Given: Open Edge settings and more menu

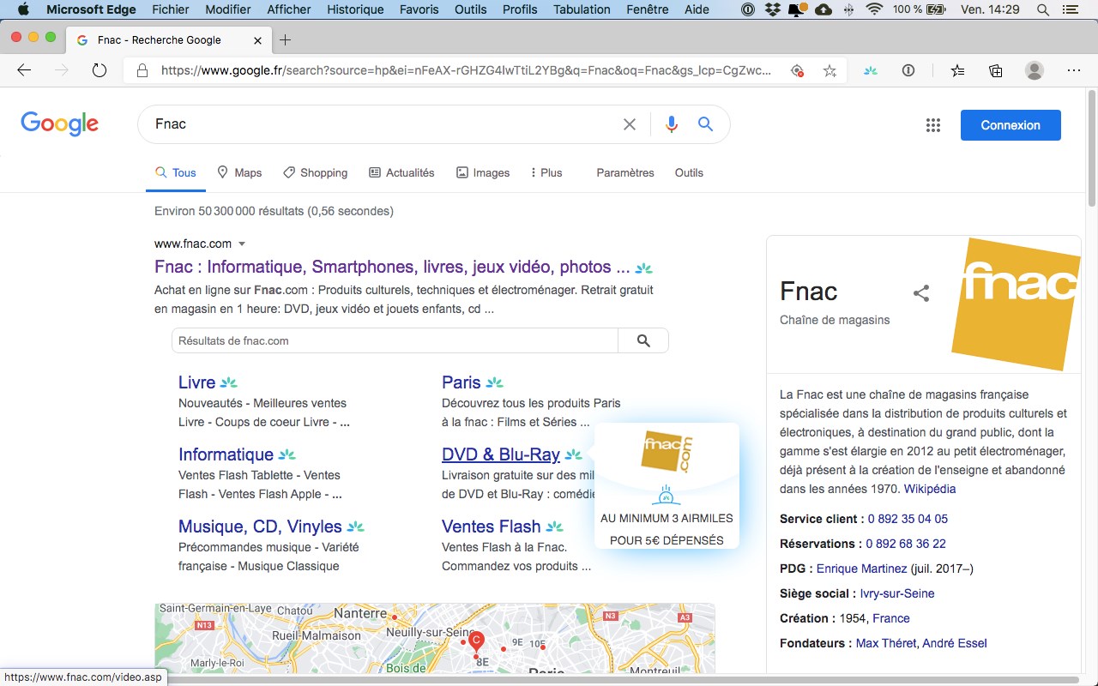Looking at the screenshot, I should pos(1073,71).
